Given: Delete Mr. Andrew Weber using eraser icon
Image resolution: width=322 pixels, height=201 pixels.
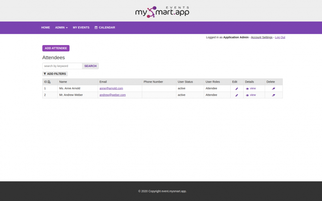Looking at the screenshot, I should tap(273, 95).
